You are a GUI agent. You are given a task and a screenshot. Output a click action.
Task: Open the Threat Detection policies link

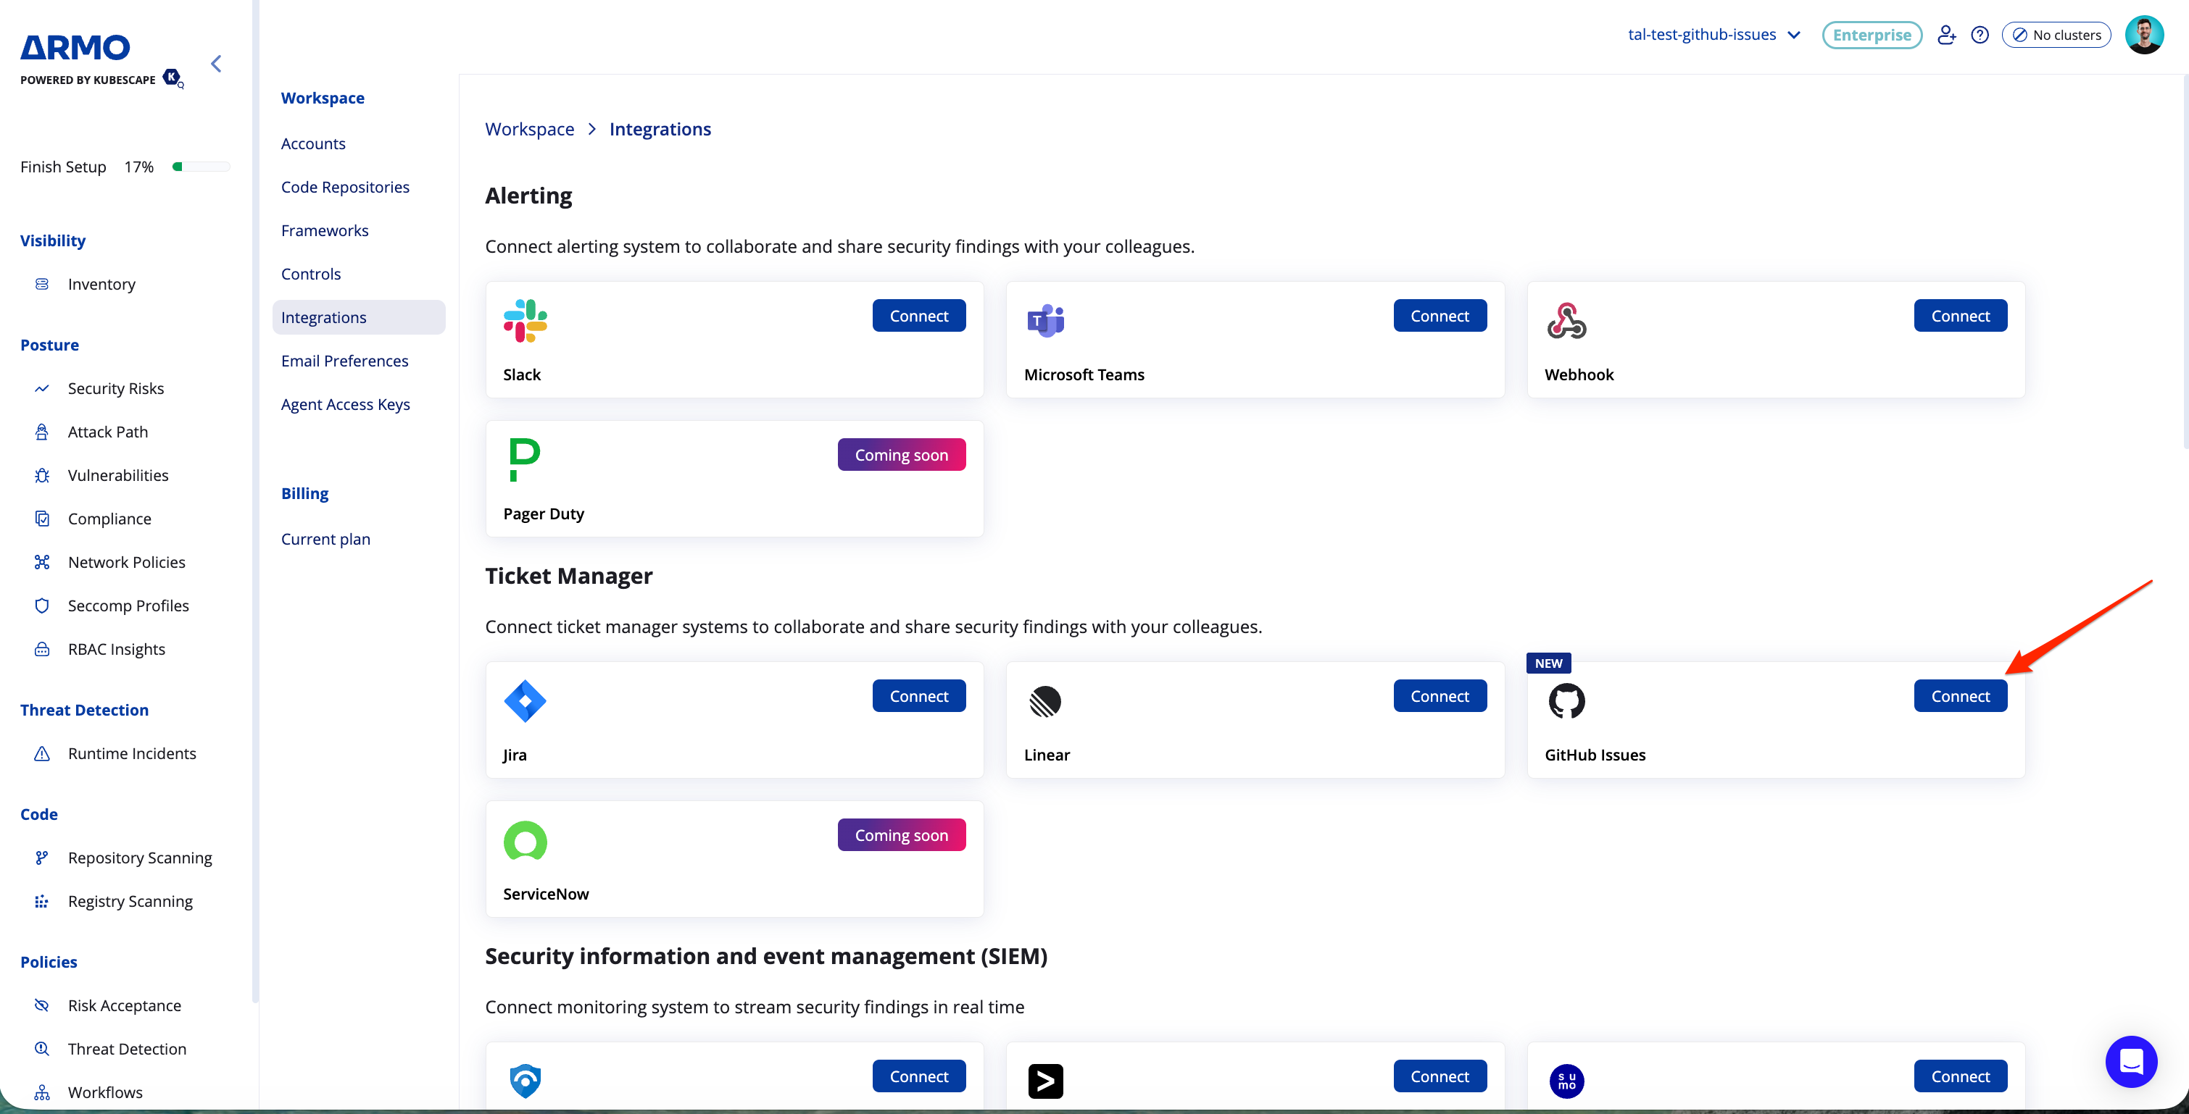click(x=127, y=1049)
